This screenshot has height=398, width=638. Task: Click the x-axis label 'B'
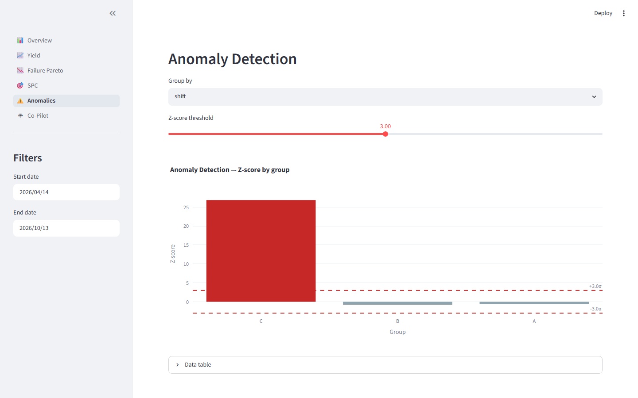397,321
